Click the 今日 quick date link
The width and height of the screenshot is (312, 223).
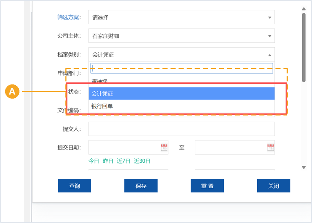click(x=94, y=161)
